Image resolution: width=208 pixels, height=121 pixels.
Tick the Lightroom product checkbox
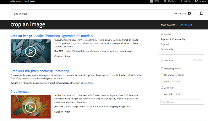(x=162, y=81)
